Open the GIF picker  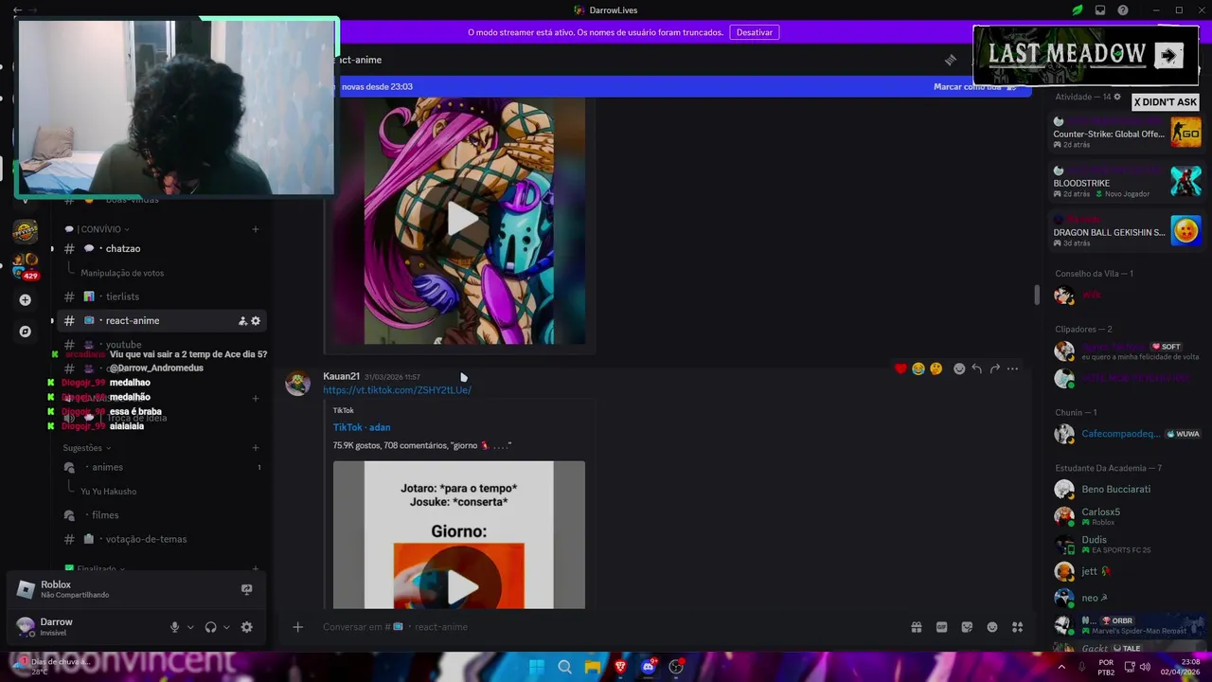coord(941,627)
